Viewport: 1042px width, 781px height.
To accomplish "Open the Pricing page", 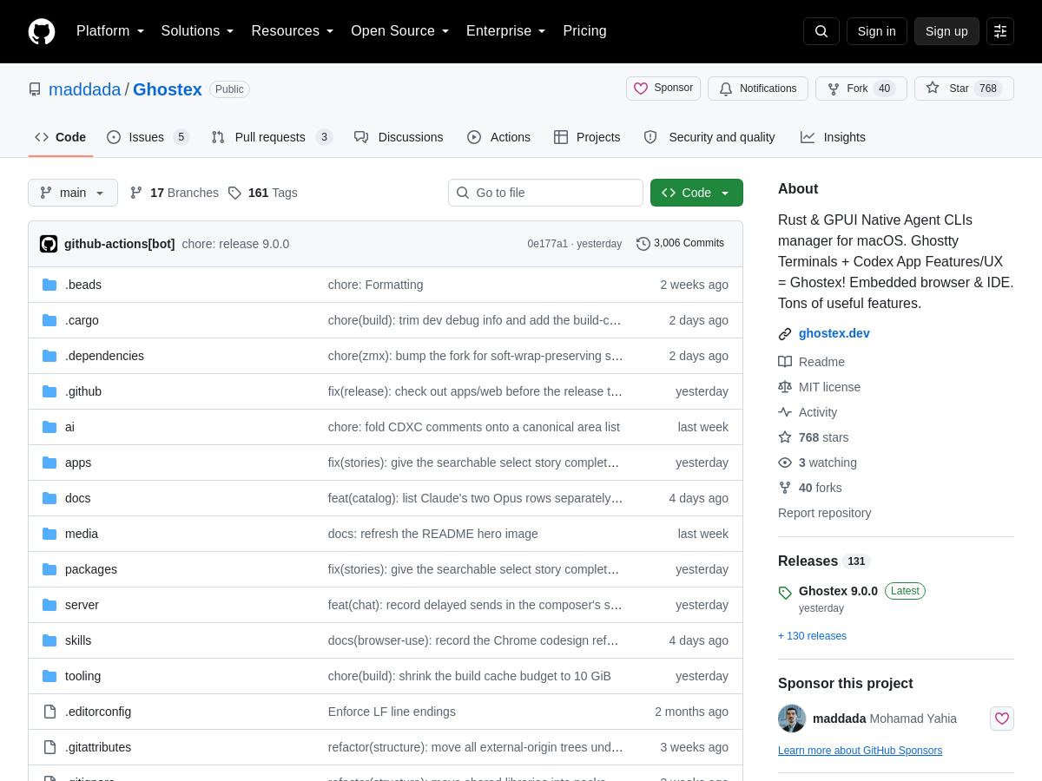I will [x=584, y=31].
